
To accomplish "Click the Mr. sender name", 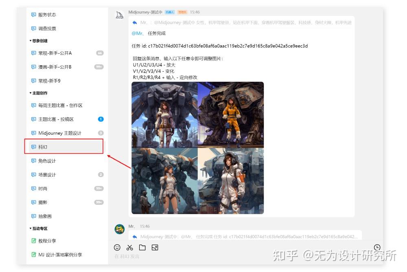I will click(131, 226).
